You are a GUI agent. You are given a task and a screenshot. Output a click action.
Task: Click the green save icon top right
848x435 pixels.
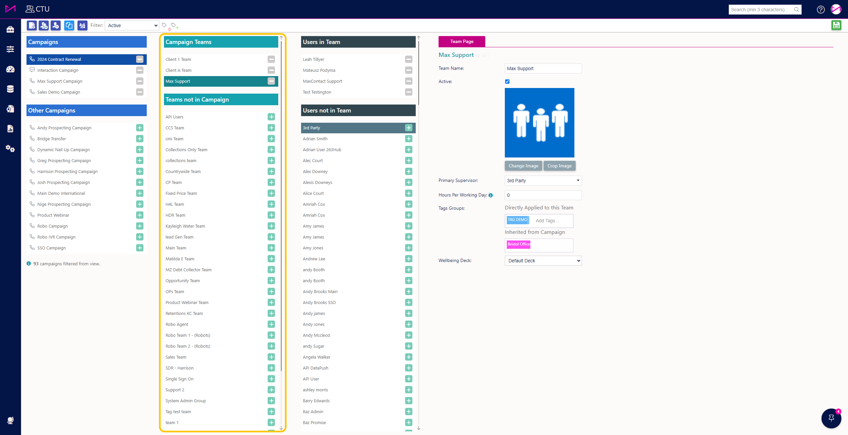coord(836,25)
